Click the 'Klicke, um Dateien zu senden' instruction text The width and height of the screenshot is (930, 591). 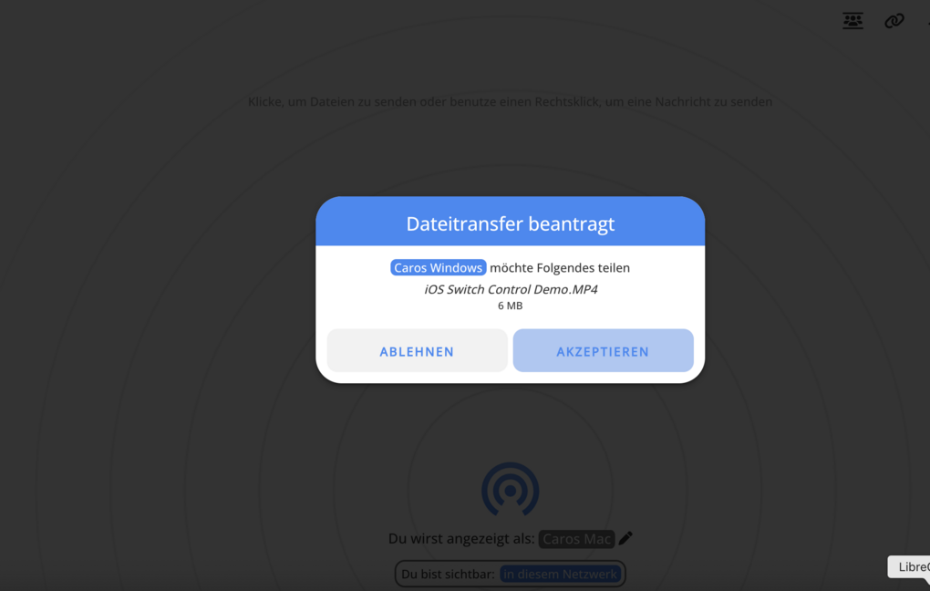click(x=510, y=101)
